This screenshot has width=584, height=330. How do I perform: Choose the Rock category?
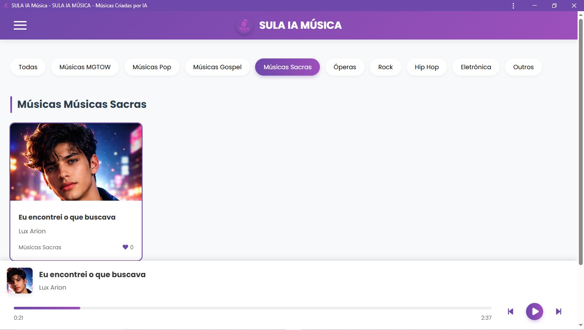(386, 67)
